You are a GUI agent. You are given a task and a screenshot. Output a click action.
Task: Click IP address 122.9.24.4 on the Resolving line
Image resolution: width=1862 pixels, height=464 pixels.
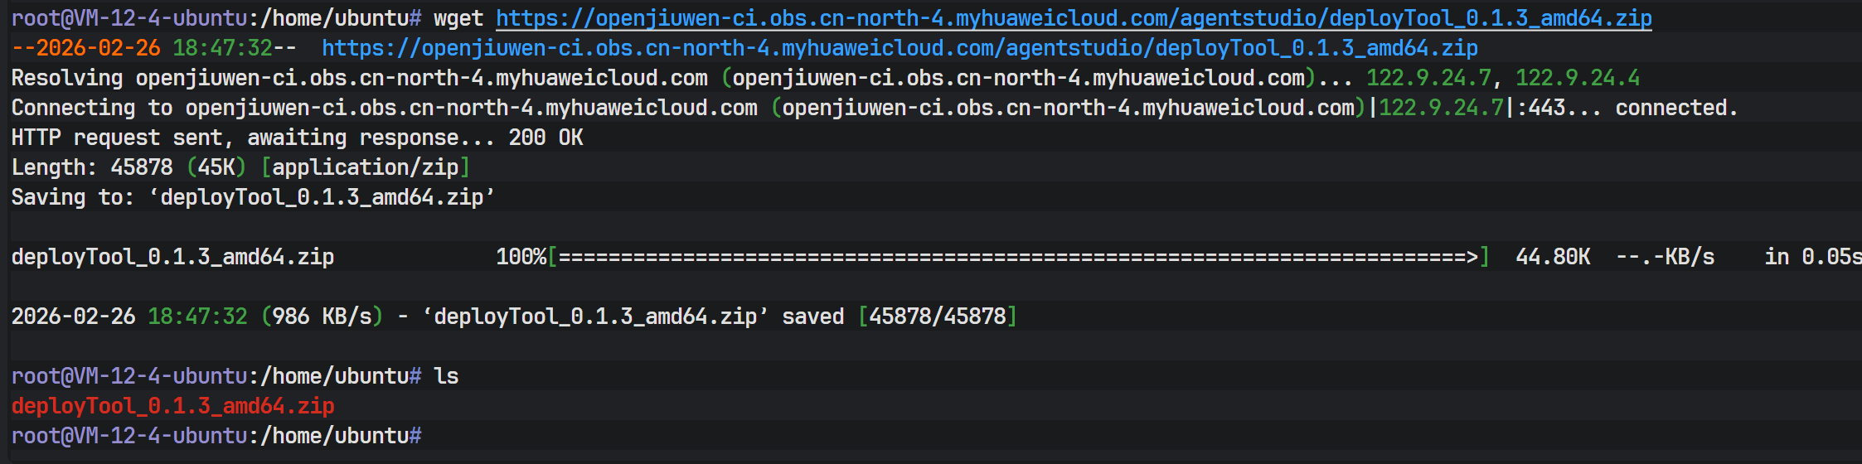point(1577,78)
